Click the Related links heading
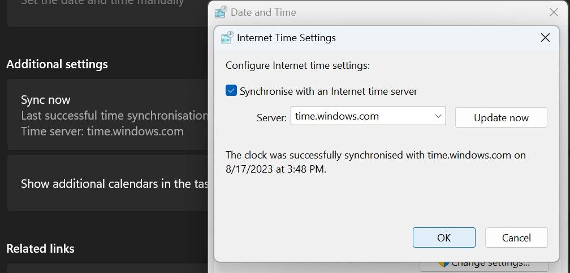 [x=40, y=248]
